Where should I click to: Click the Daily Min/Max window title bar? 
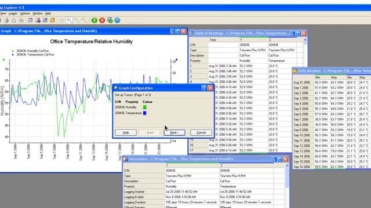pyautogui.click(x=332, y=70)
